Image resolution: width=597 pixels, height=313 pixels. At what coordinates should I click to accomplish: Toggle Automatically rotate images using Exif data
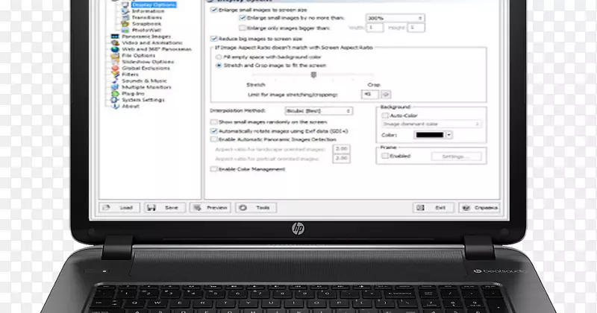point(214,131)
